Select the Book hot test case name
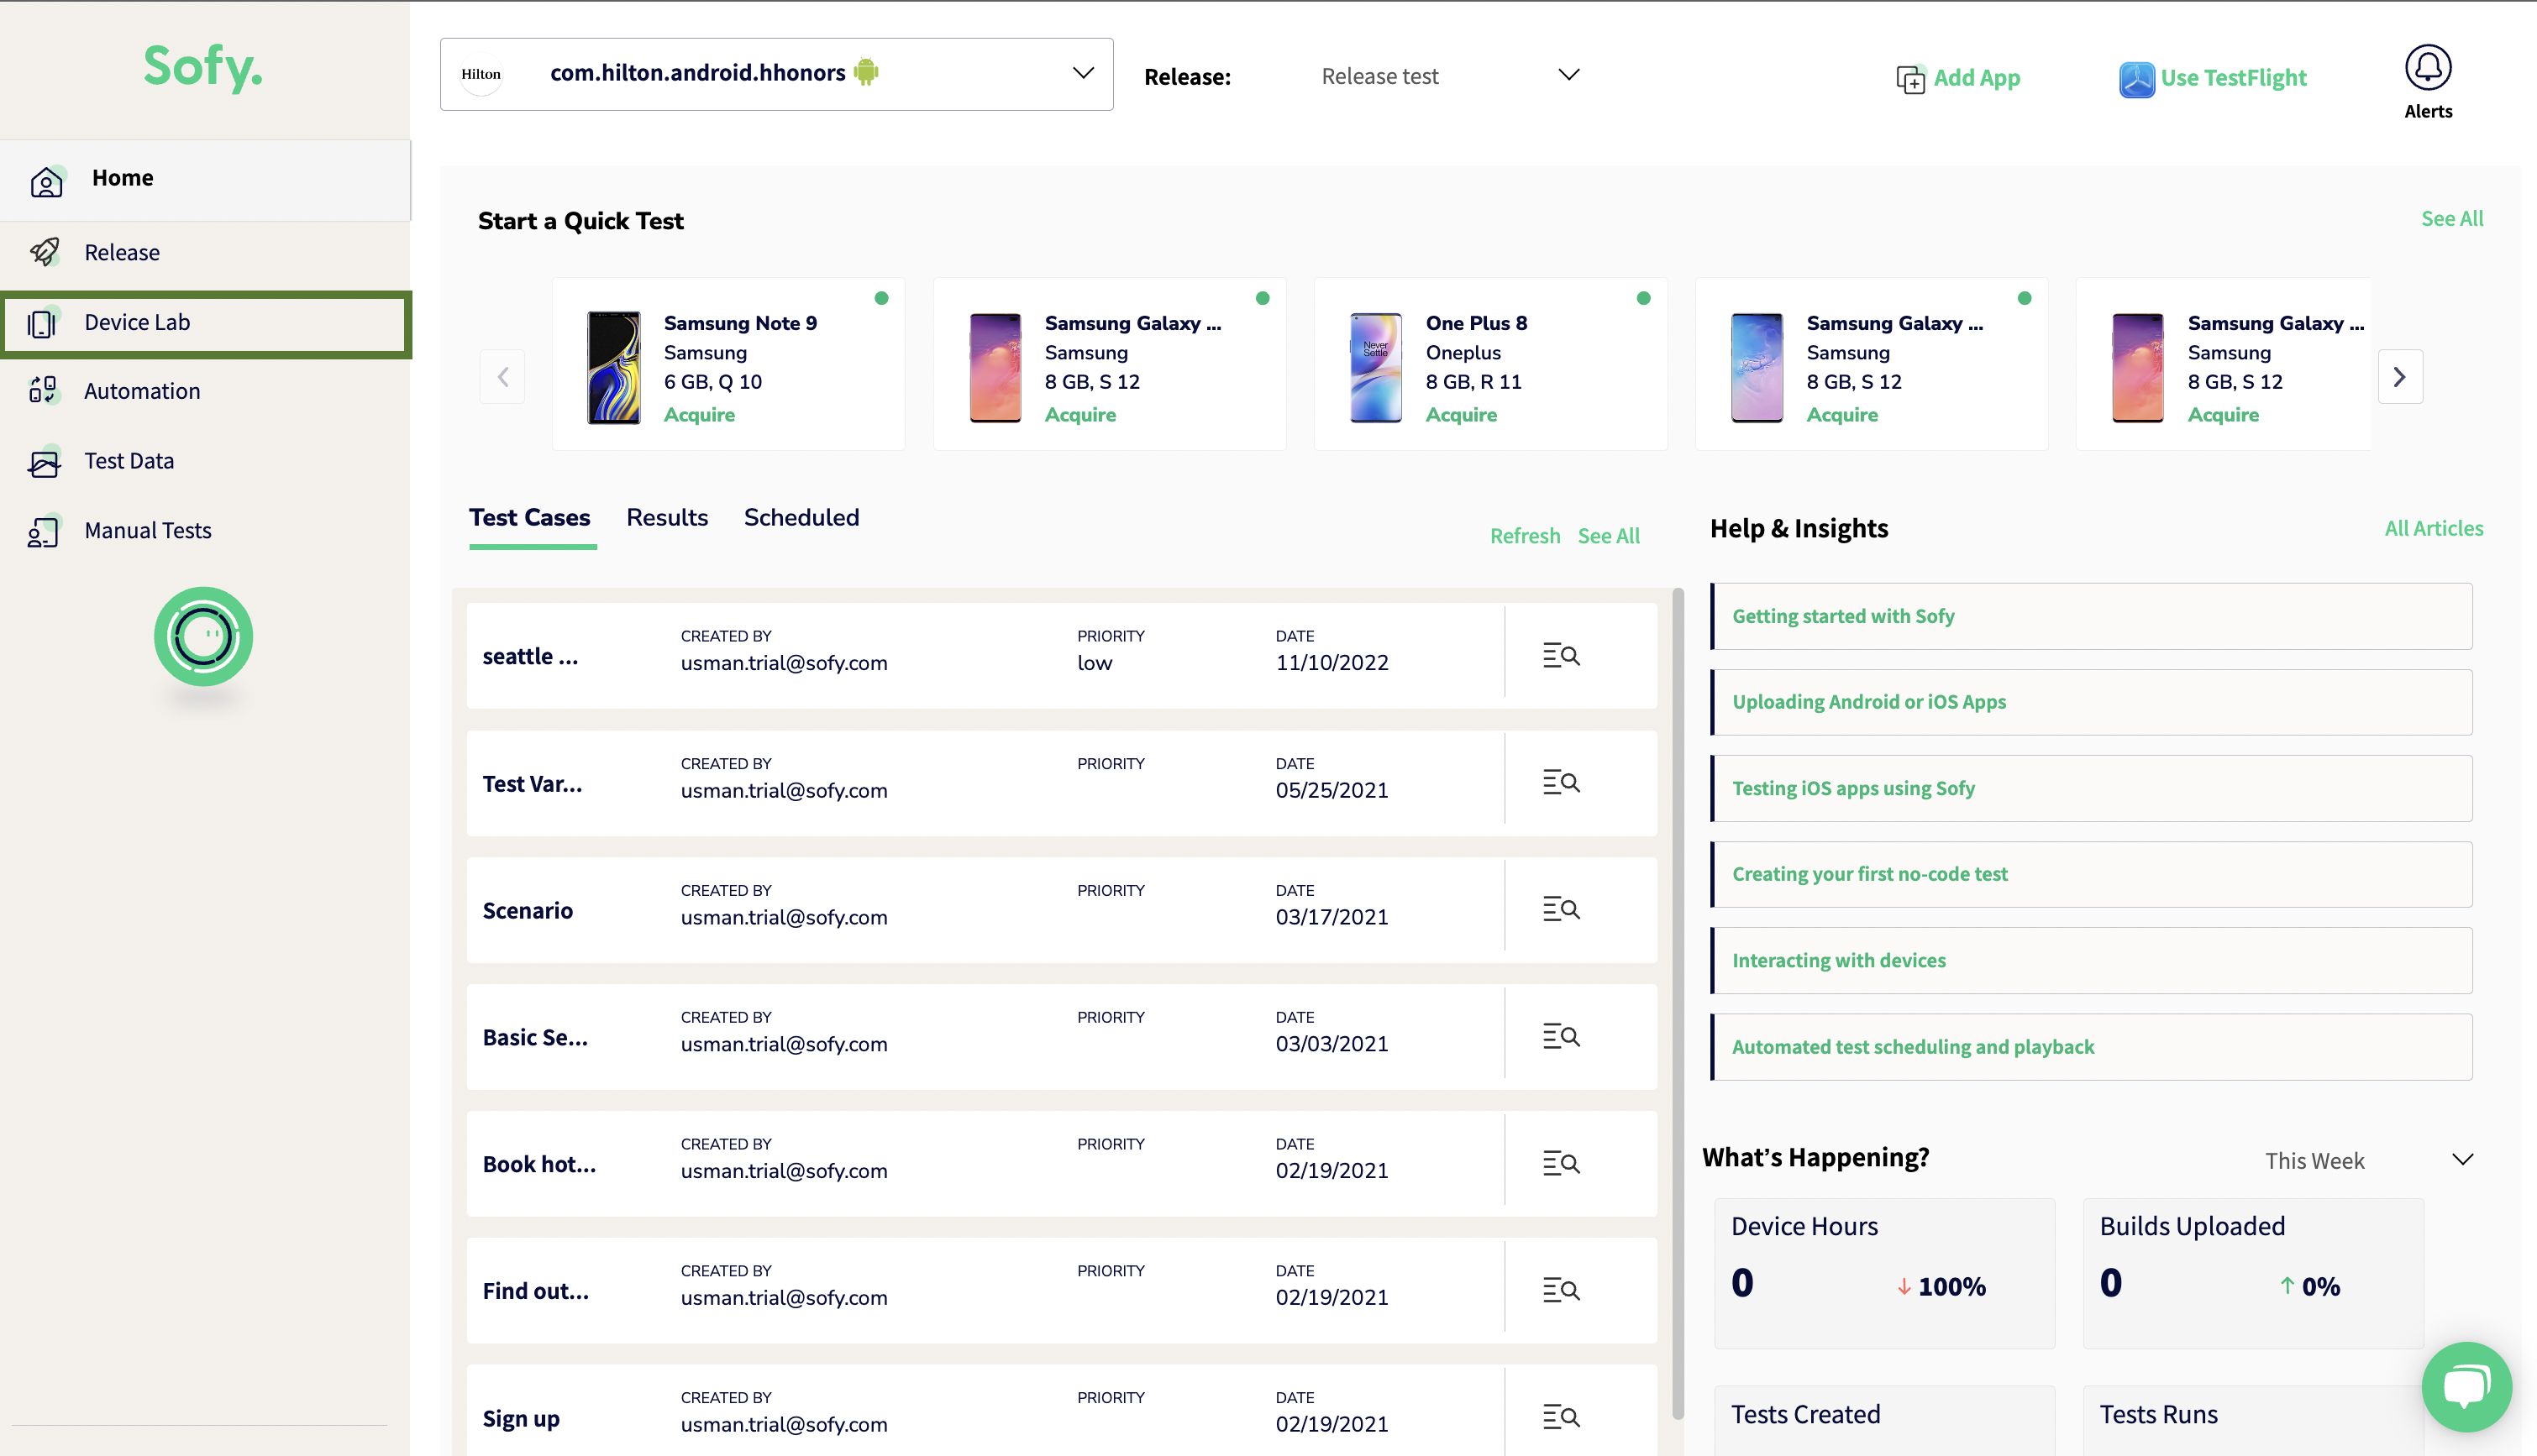 coord(539,1165)
